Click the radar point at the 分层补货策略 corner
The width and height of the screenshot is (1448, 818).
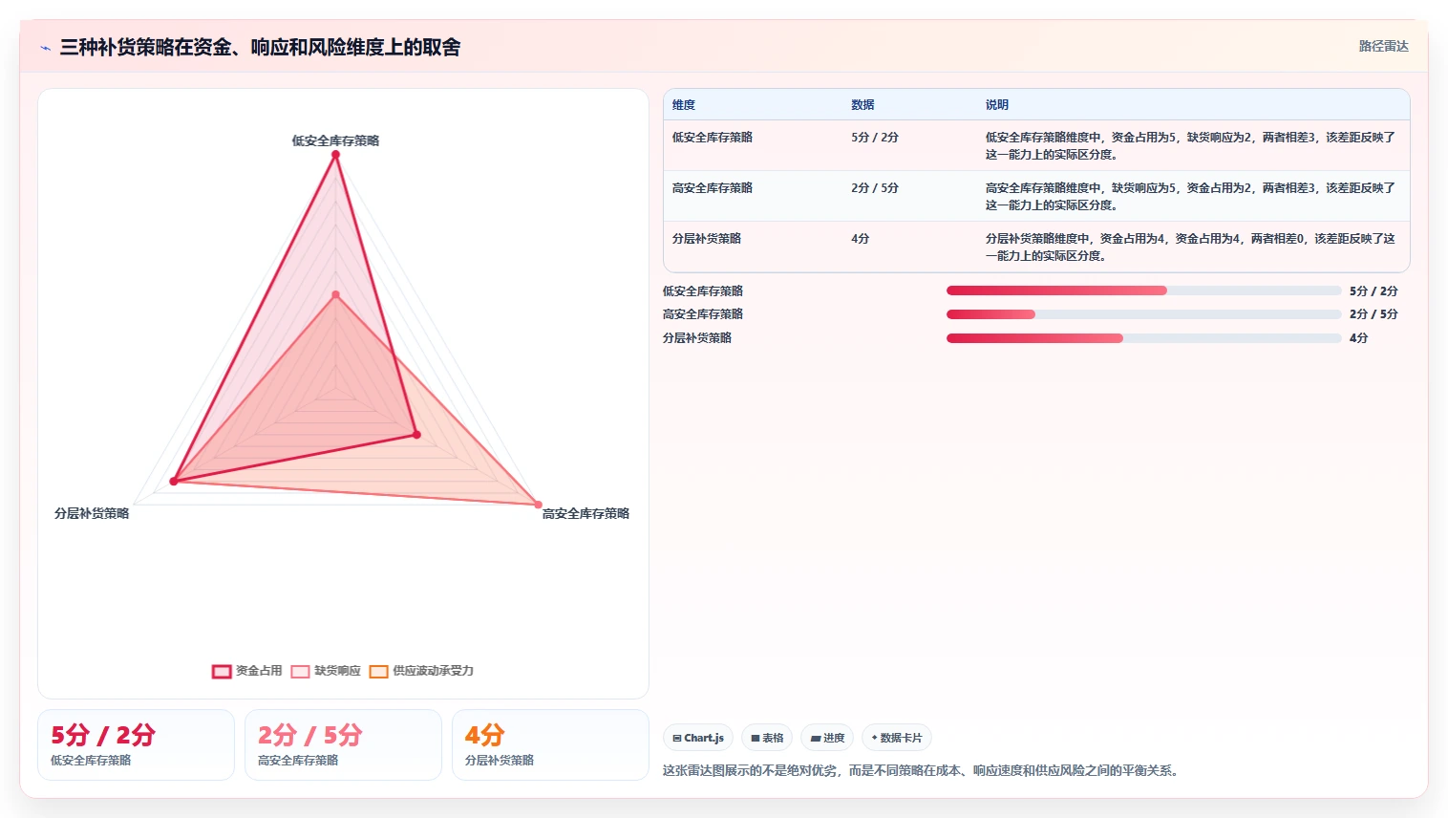pos(174,481)
